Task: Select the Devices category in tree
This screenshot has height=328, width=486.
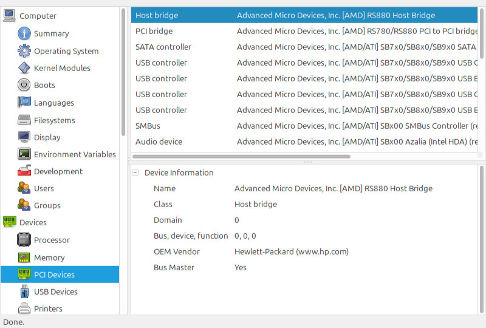Action: (x=33, y=222)
